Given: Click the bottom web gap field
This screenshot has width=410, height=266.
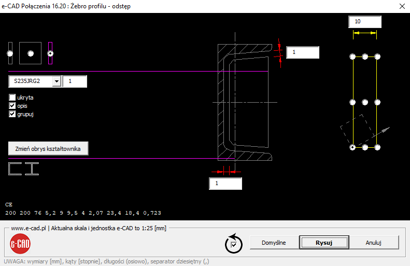Looking at the screenshot, I should 225,184.
